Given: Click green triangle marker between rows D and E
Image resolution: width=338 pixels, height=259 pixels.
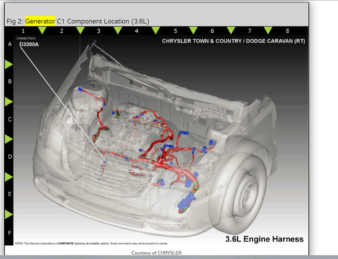Looking at the screenshot, I should pos(9,177).
